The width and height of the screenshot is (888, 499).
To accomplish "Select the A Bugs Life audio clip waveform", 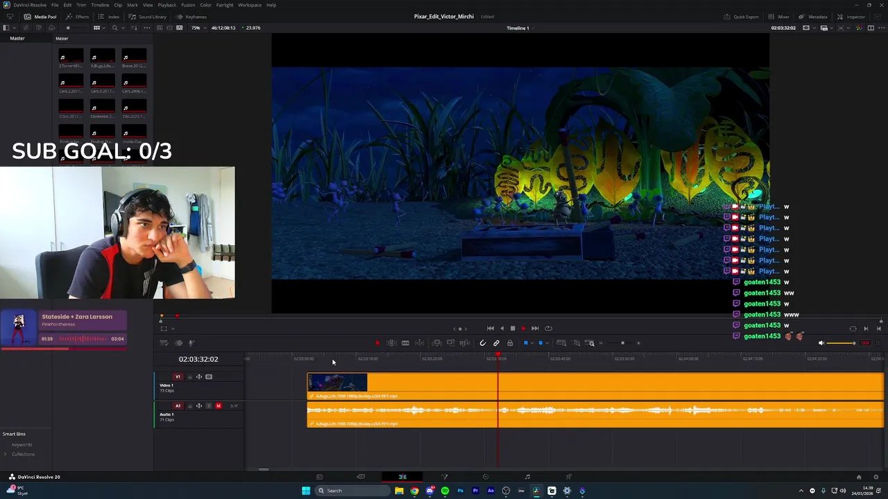I will point(595,410).
